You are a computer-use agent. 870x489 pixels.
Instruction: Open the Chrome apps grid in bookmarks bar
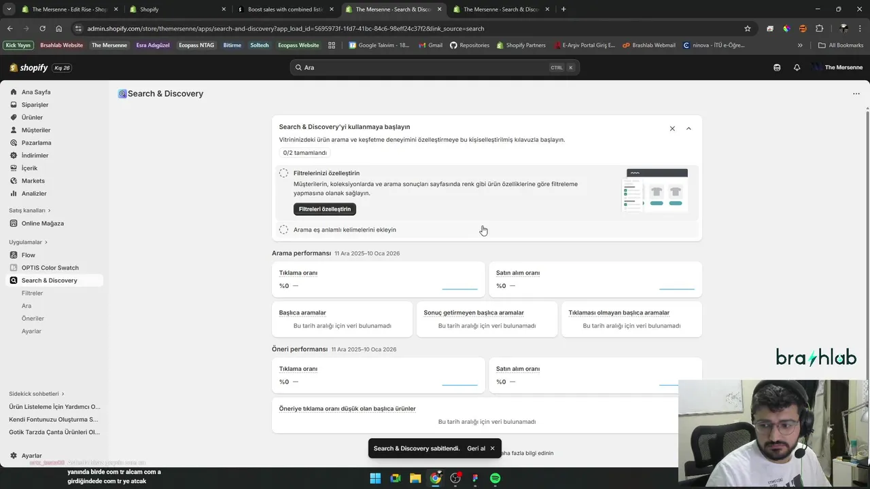point(332,46)
